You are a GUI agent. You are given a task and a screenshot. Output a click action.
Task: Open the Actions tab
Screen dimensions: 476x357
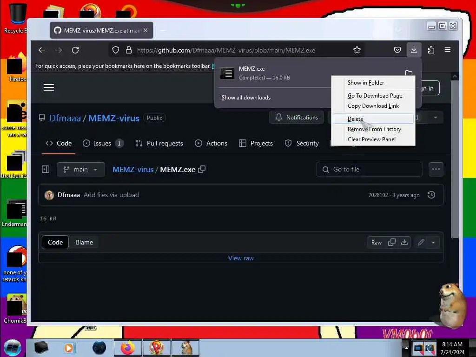211,143
